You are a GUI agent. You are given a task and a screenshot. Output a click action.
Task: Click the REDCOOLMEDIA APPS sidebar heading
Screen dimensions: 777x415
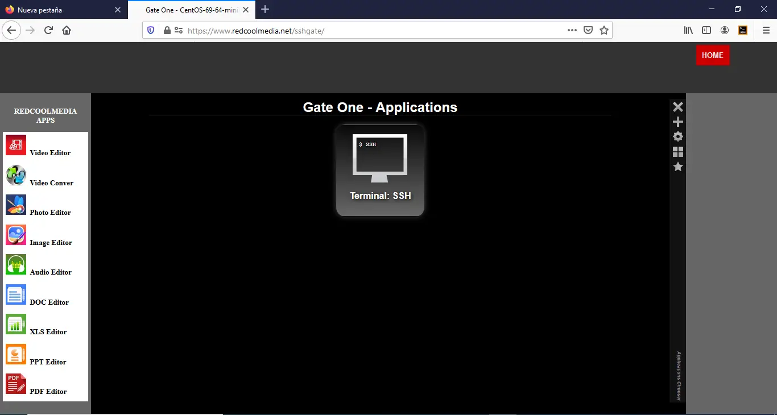(46, 115)
